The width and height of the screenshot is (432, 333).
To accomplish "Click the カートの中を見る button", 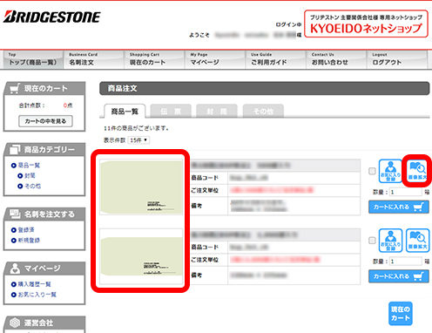I will (45, 121).
